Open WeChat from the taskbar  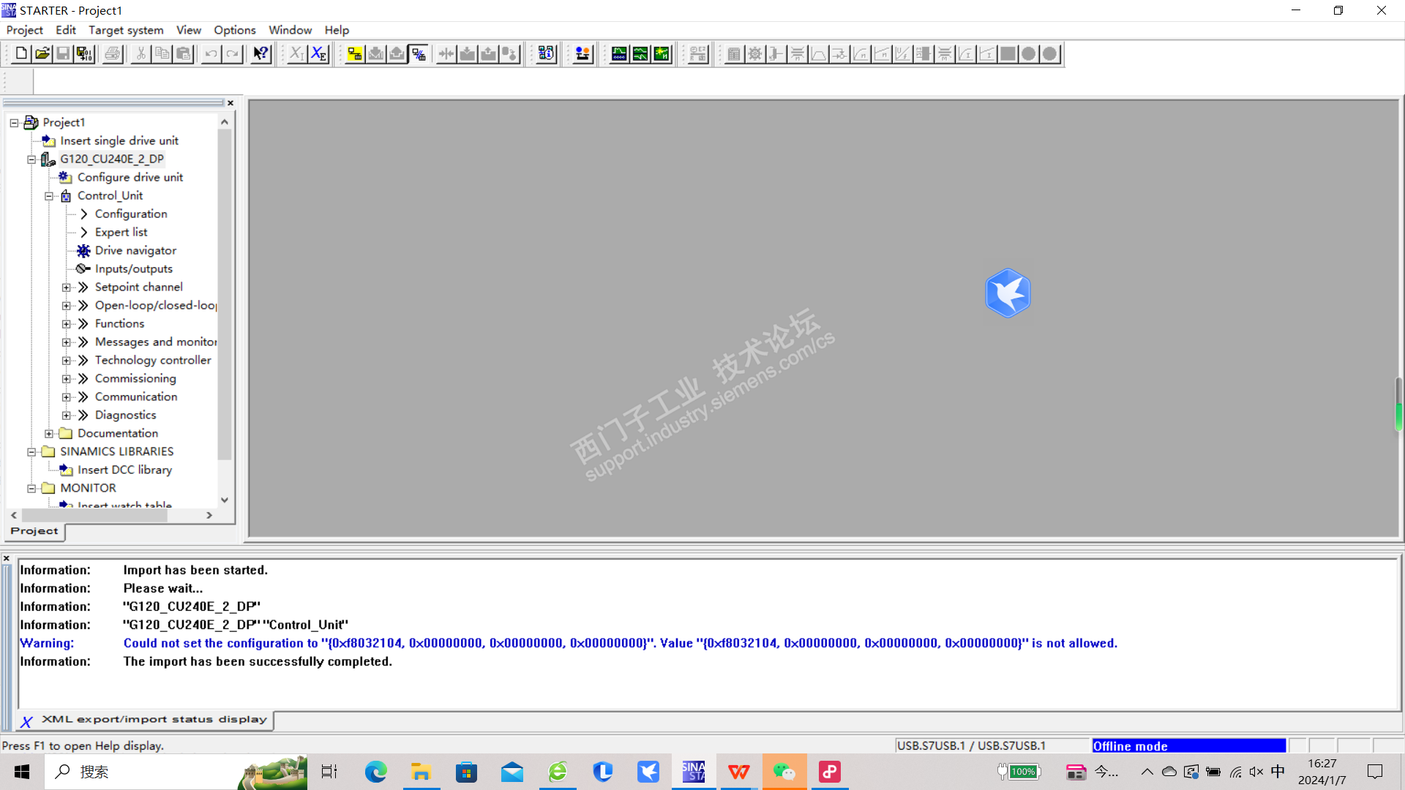pos(784,772)
